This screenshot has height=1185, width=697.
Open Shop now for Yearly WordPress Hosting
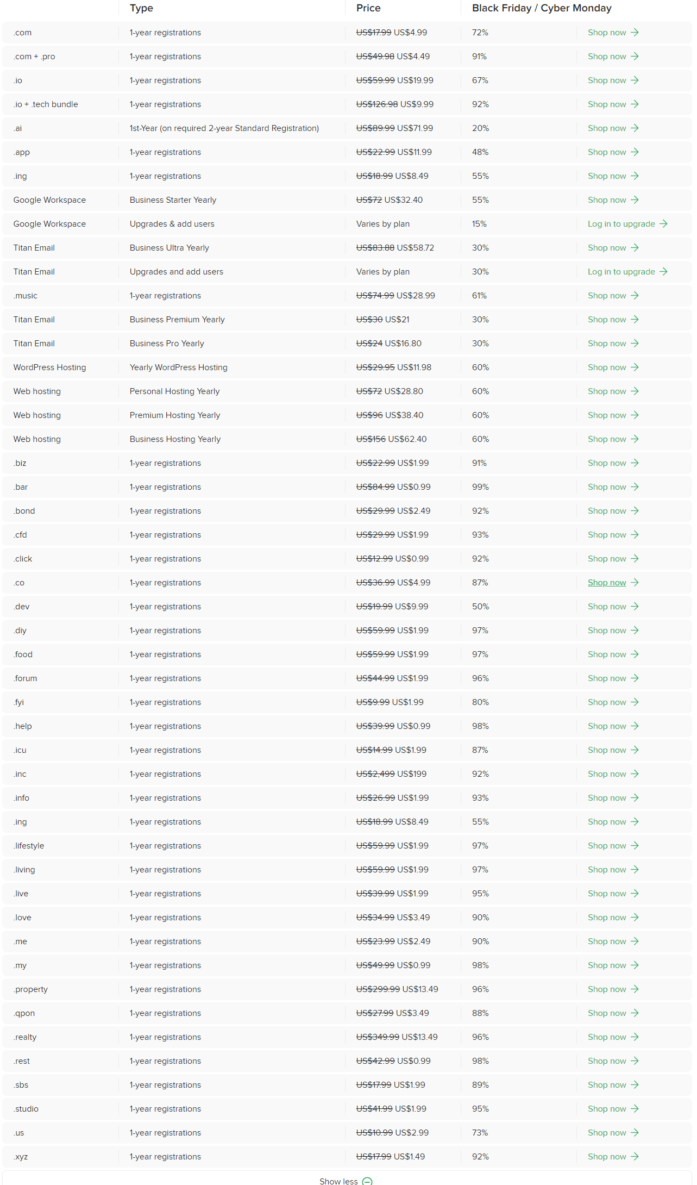607,367
